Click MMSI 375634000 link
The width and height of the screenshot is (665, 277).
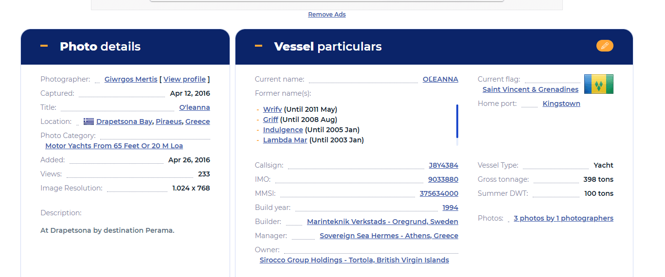(x=439, y=193)
